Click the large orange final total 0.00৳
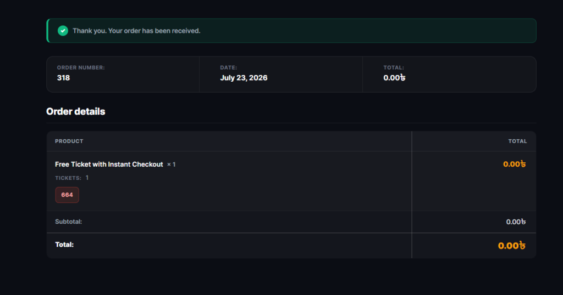Screen dimensions: 563x295 (x=512, y=246)
